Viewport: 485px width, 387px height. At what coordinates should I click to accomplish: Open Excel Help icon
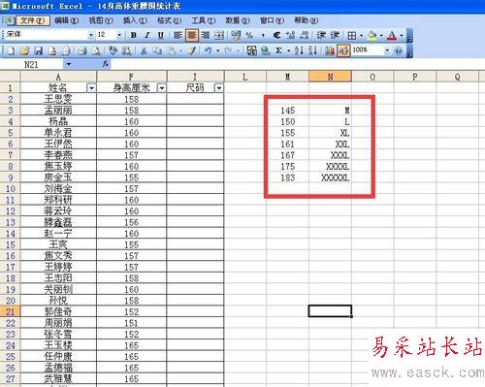[399, 50]
